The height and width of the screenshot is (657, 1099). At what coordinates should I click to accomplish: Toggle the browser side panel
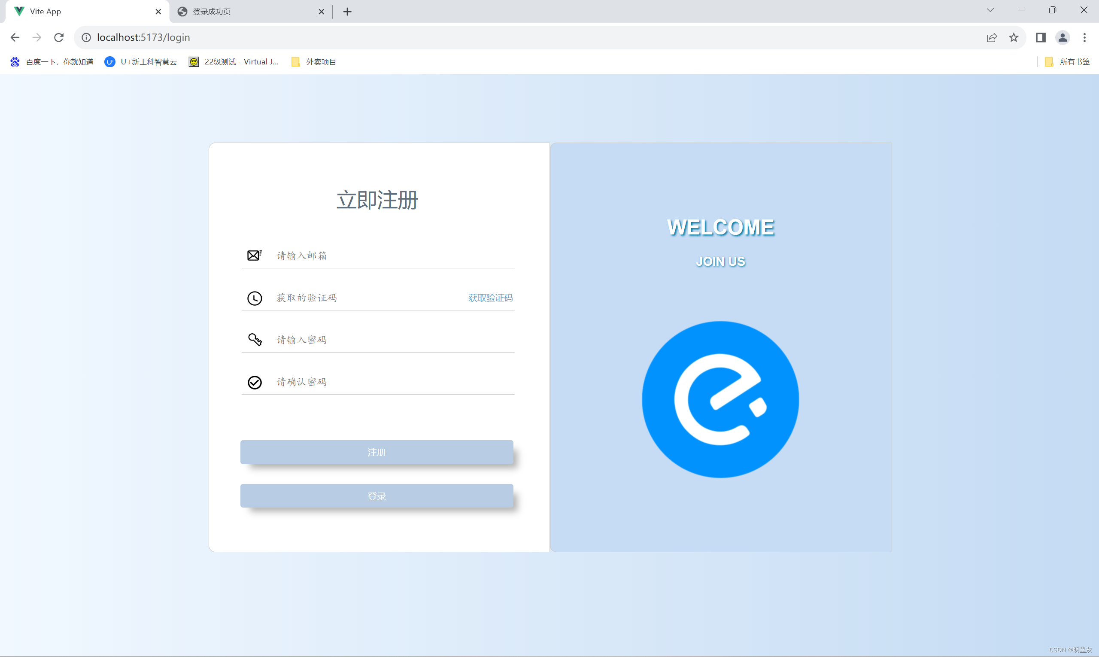1041,38
